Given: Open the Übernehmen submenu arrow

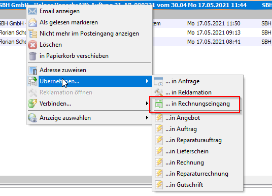Looking at the screenshot, I should click(x=147, y=81).
